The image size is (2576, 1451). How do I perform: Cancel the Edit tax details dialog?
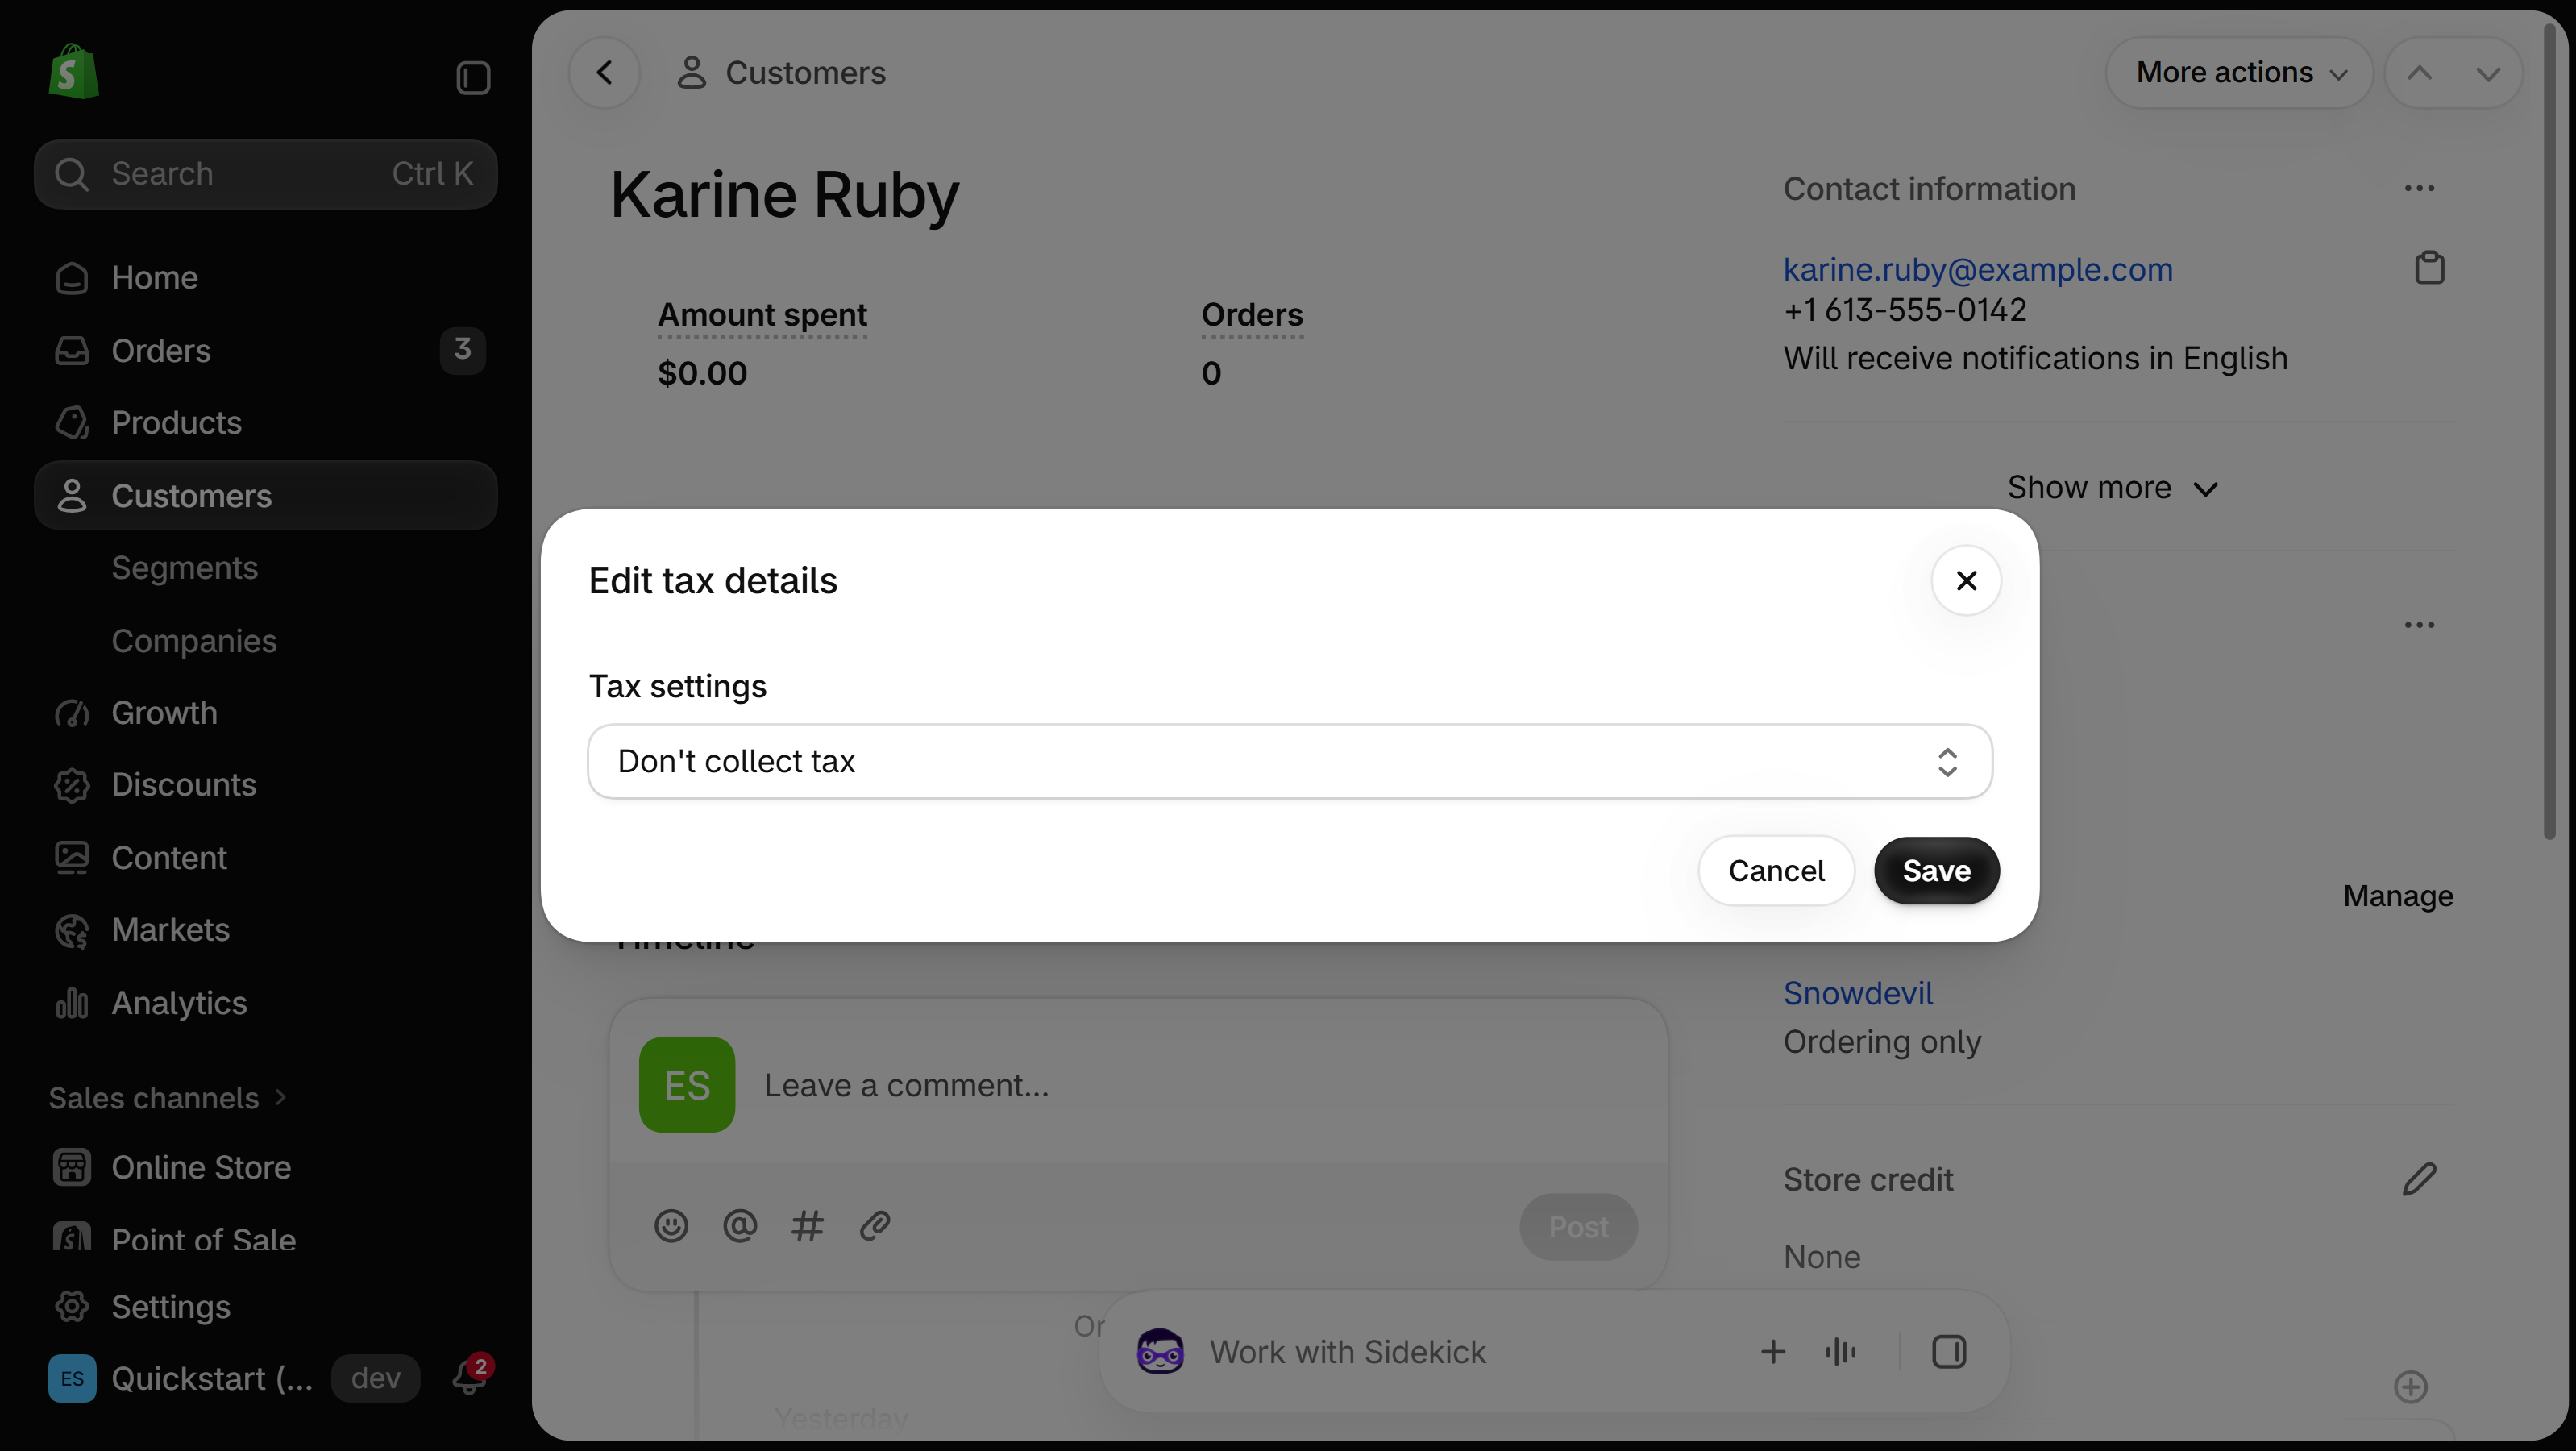click(1776, 870)
